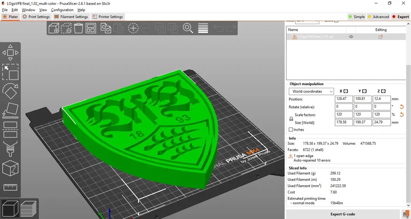Click the Delete all trash icon
The height and width of the screenshot is (219, 411).
click(x=78, y=28)
